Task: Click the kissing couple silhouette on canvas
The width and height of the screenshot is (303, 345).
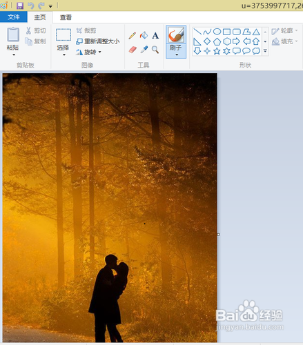Action: tap(108, 298)
